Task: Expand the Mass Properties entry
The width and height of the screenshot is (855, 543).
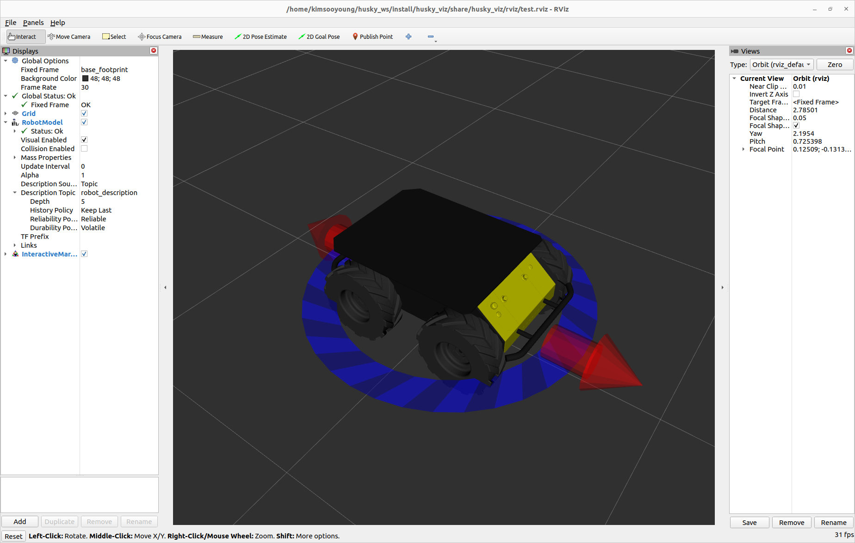Action: click(x=15, y=158)
